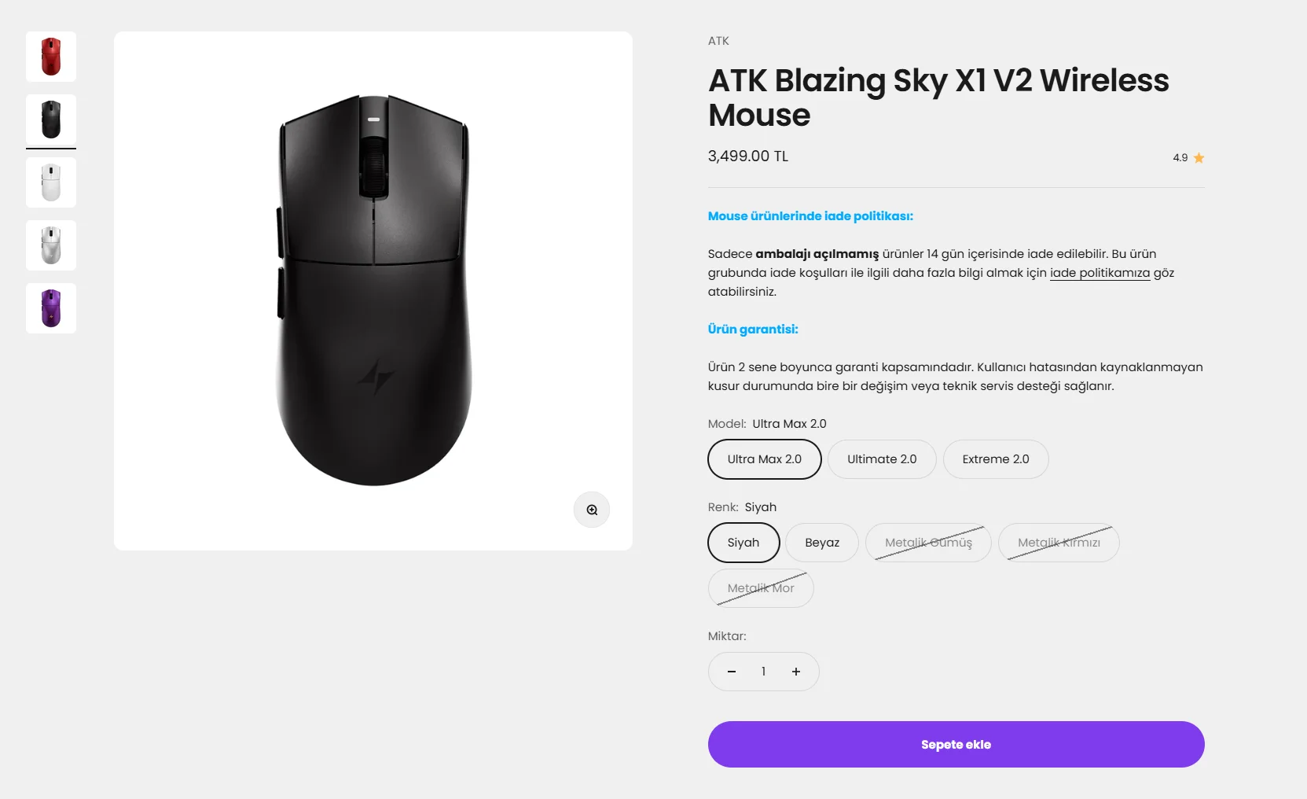This screenshot has width=1307, height=799.
Task: Pick the Metalik Mor color option
Action: pyautogui.click(x=761, y=588)
